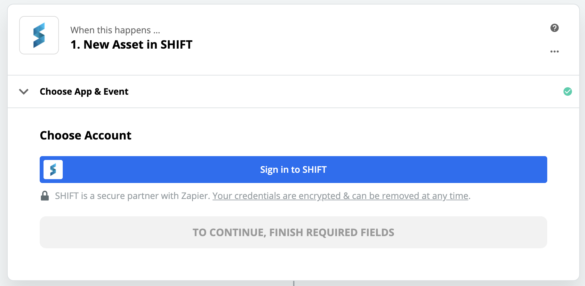Click step title 1. New Asset in SHIFT

tap(131, 45)
